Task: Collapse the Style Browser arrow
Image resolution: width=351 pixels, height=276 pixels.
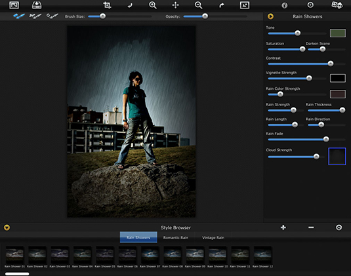Action: [7, 227]
